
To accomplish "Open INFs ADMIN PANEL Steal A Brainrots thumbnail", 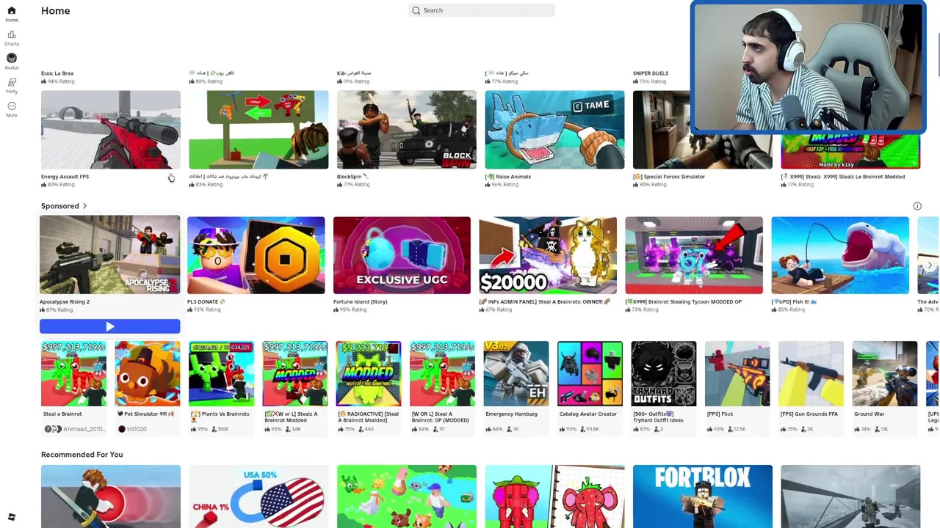I will click(x=548, y=255).
